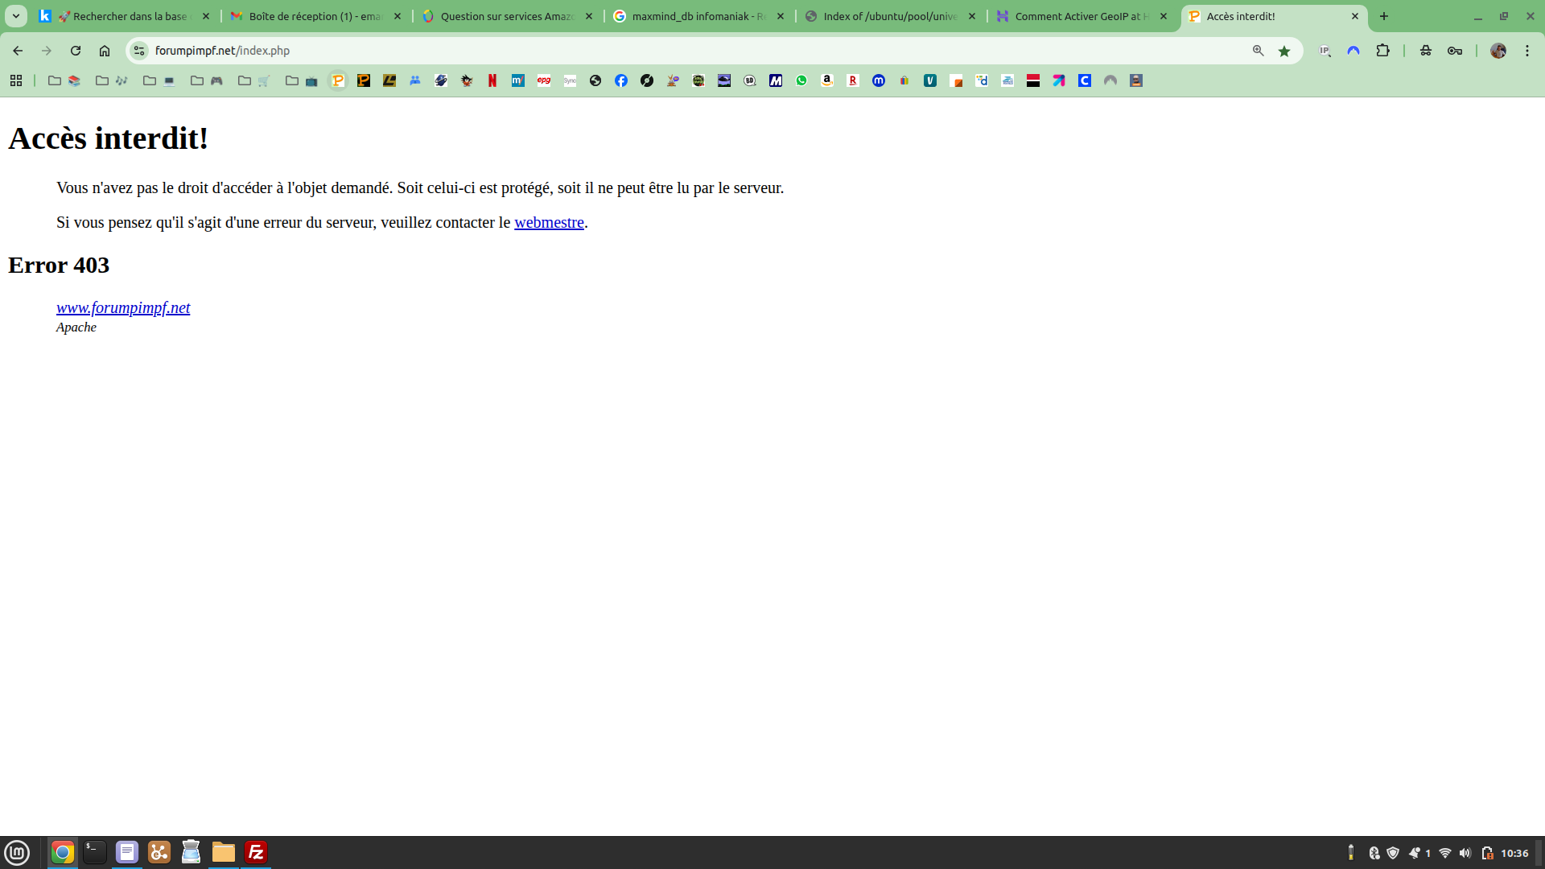Screen dimensions: 1545x869
Task: Open the WhatsApp bookmark icon
Action: click(801, 80)
